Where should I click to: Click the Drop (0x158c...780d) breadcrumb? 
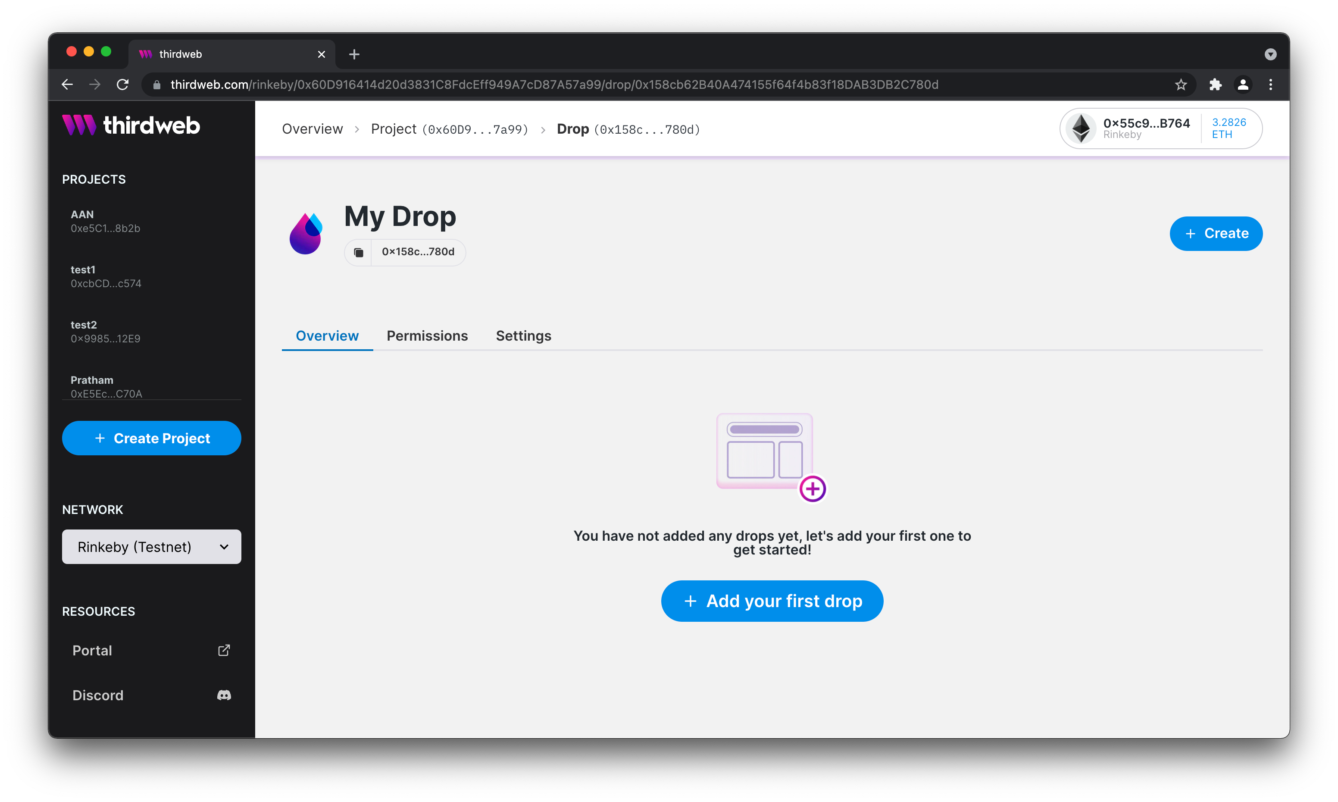(x=628, y=129)
